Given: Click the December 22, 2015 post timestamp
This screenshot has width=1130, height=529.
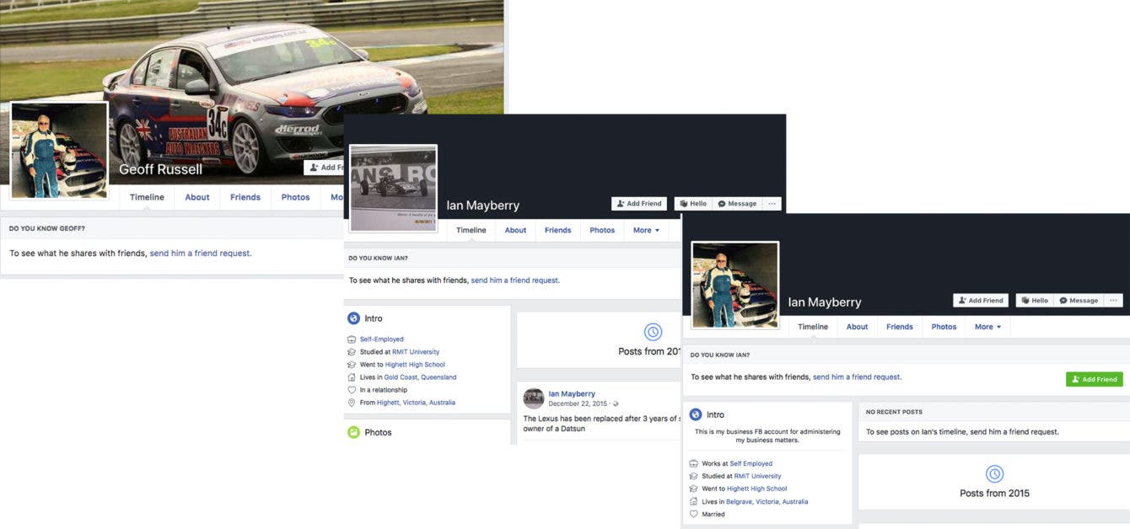Looking at the screenshot, I should (578, 404).
